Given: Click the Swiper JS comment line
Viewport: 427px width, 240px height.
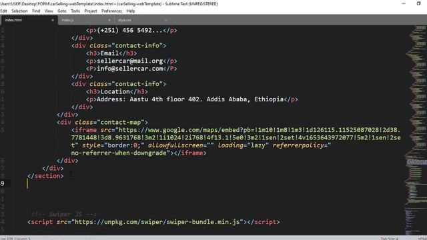Looking at the screenshot, I should click(x=64, y=215).
